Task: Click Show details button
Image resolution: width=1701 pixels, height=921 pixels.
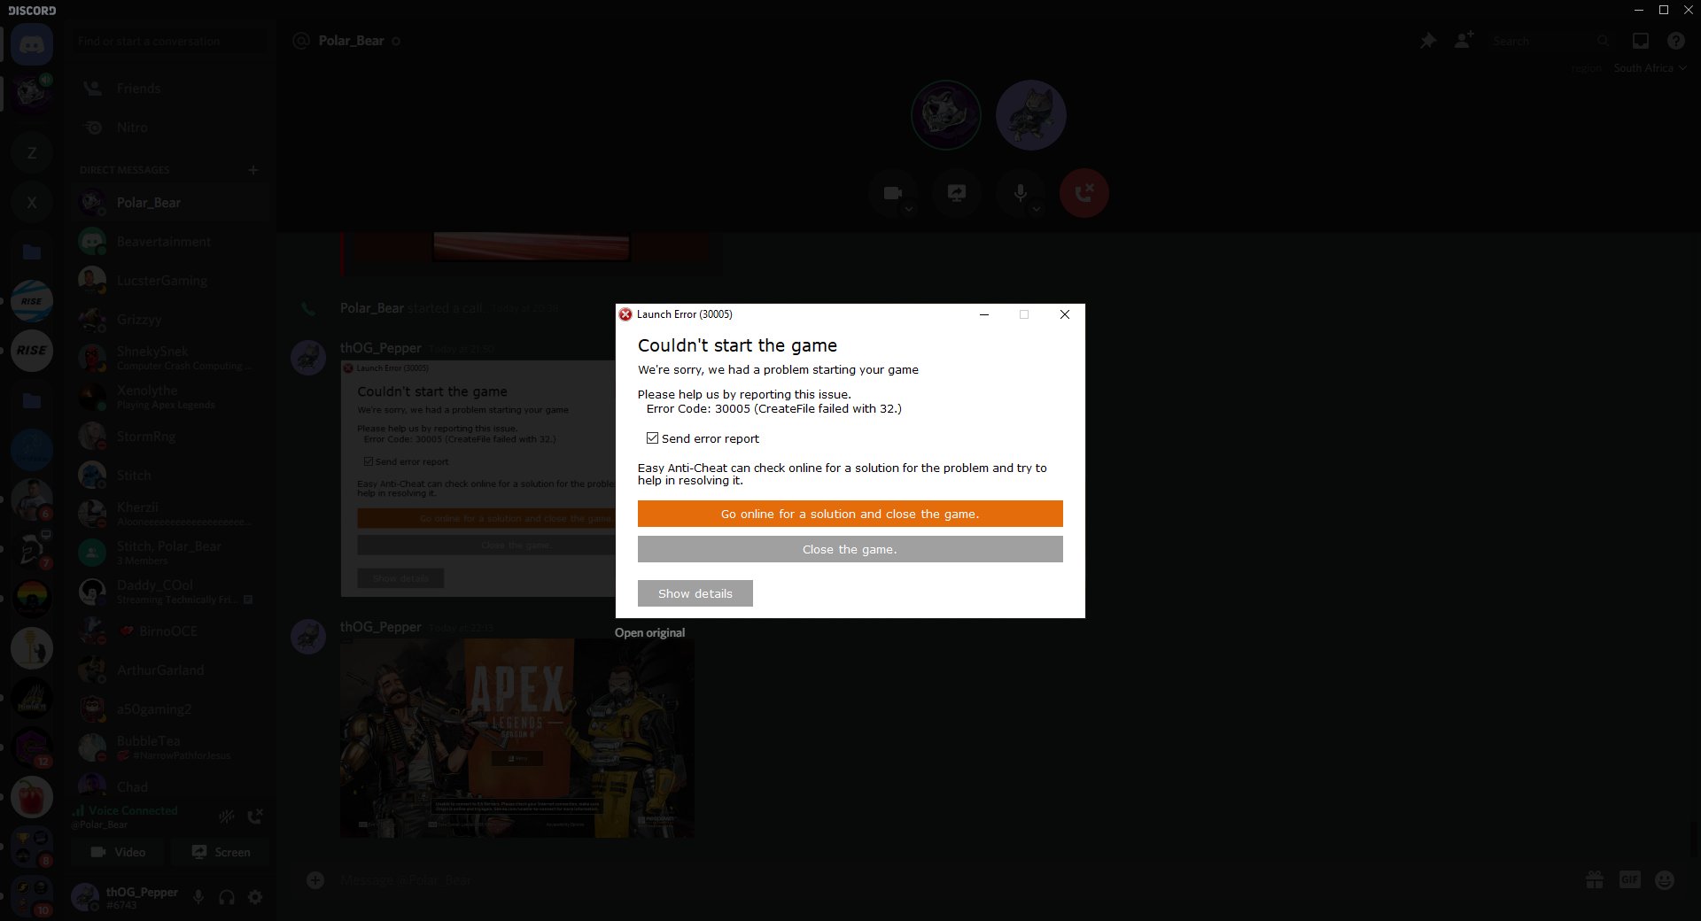Action: coord(695,593)
